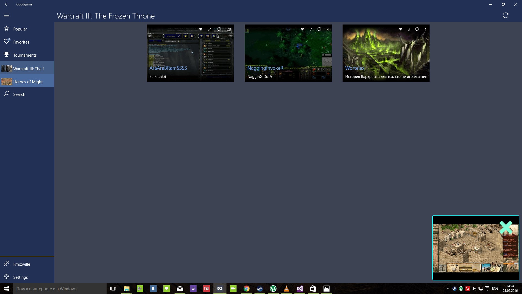Open File Explorer from the taskbar
The image size is (522, 294).
[127, 289]
